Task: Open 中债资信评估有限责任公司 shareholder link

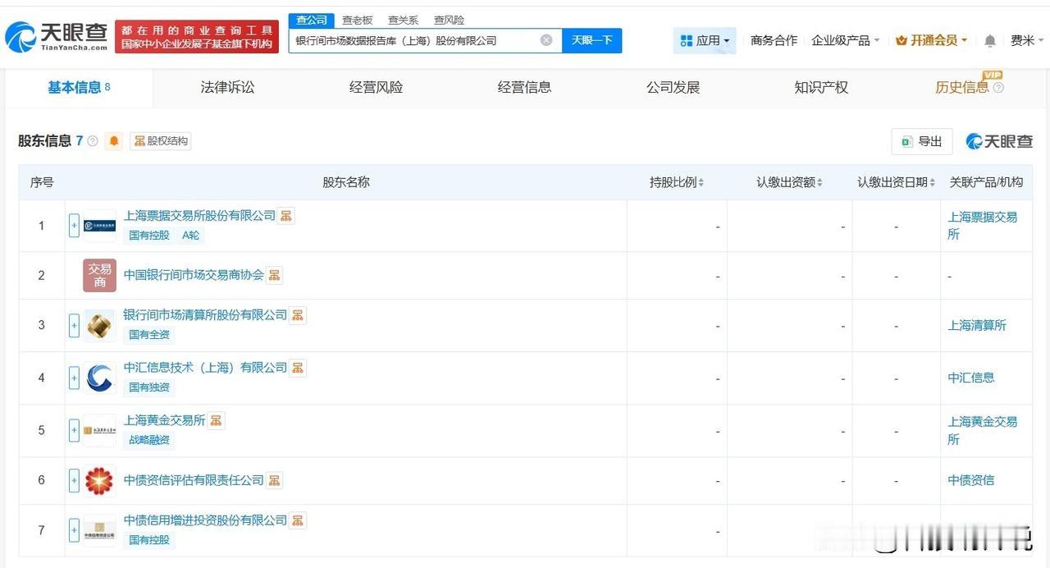Action: 194,480
